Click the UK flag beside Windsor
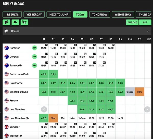Screen dimensions: 153x139 click(7, 127)
